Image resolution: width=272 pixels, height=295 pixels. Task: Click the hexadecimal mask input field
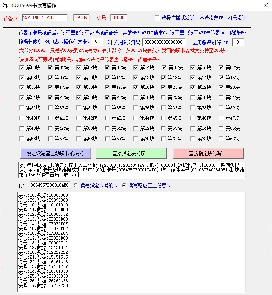click(x=164, y=42)
